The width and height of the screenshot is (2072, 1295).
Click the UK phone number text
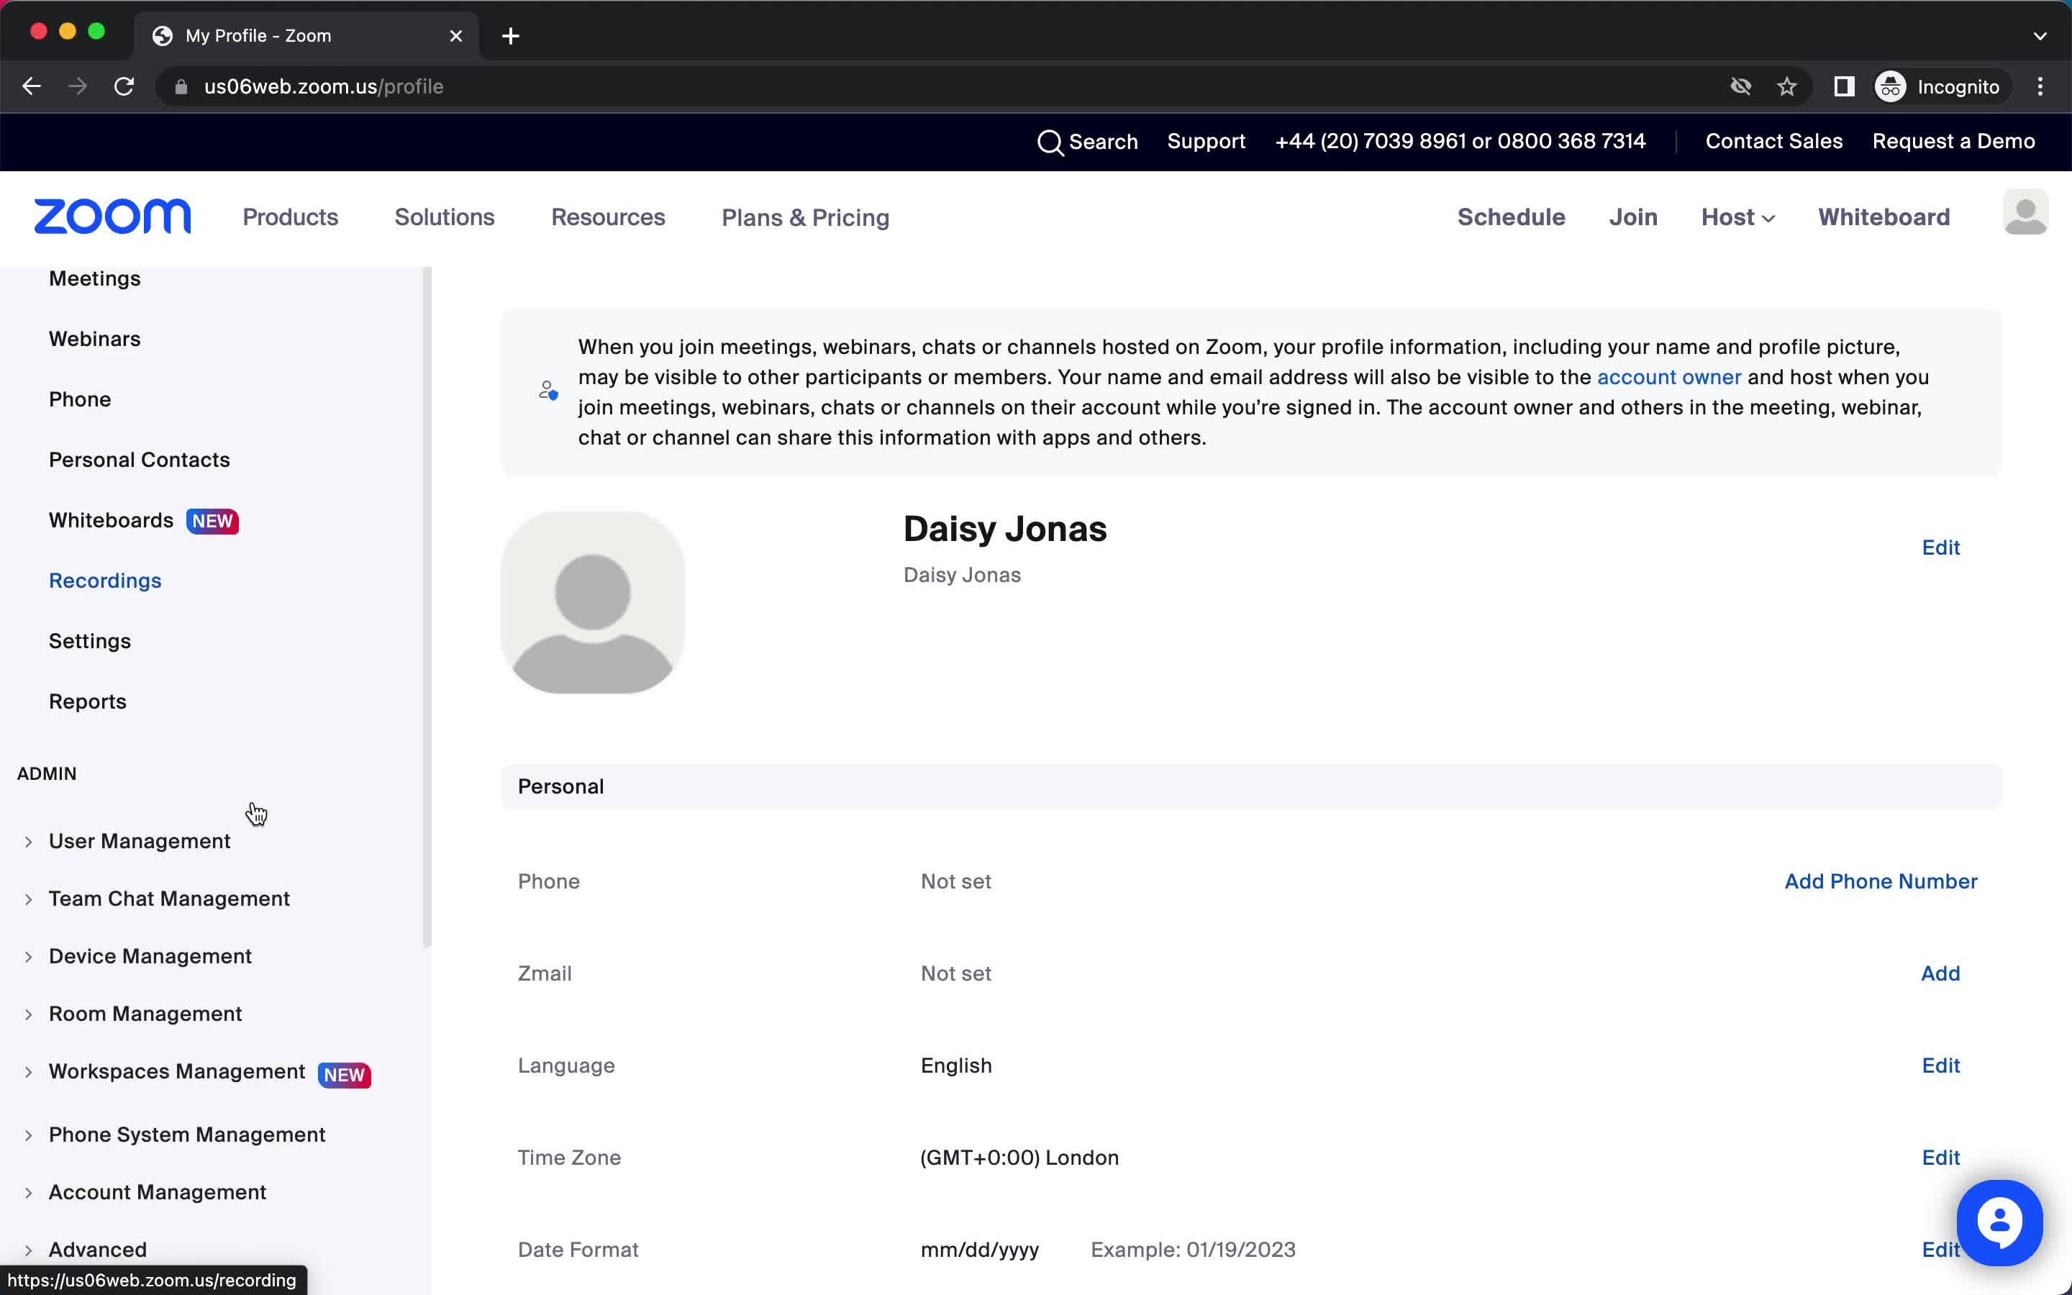pos(1460,141)
